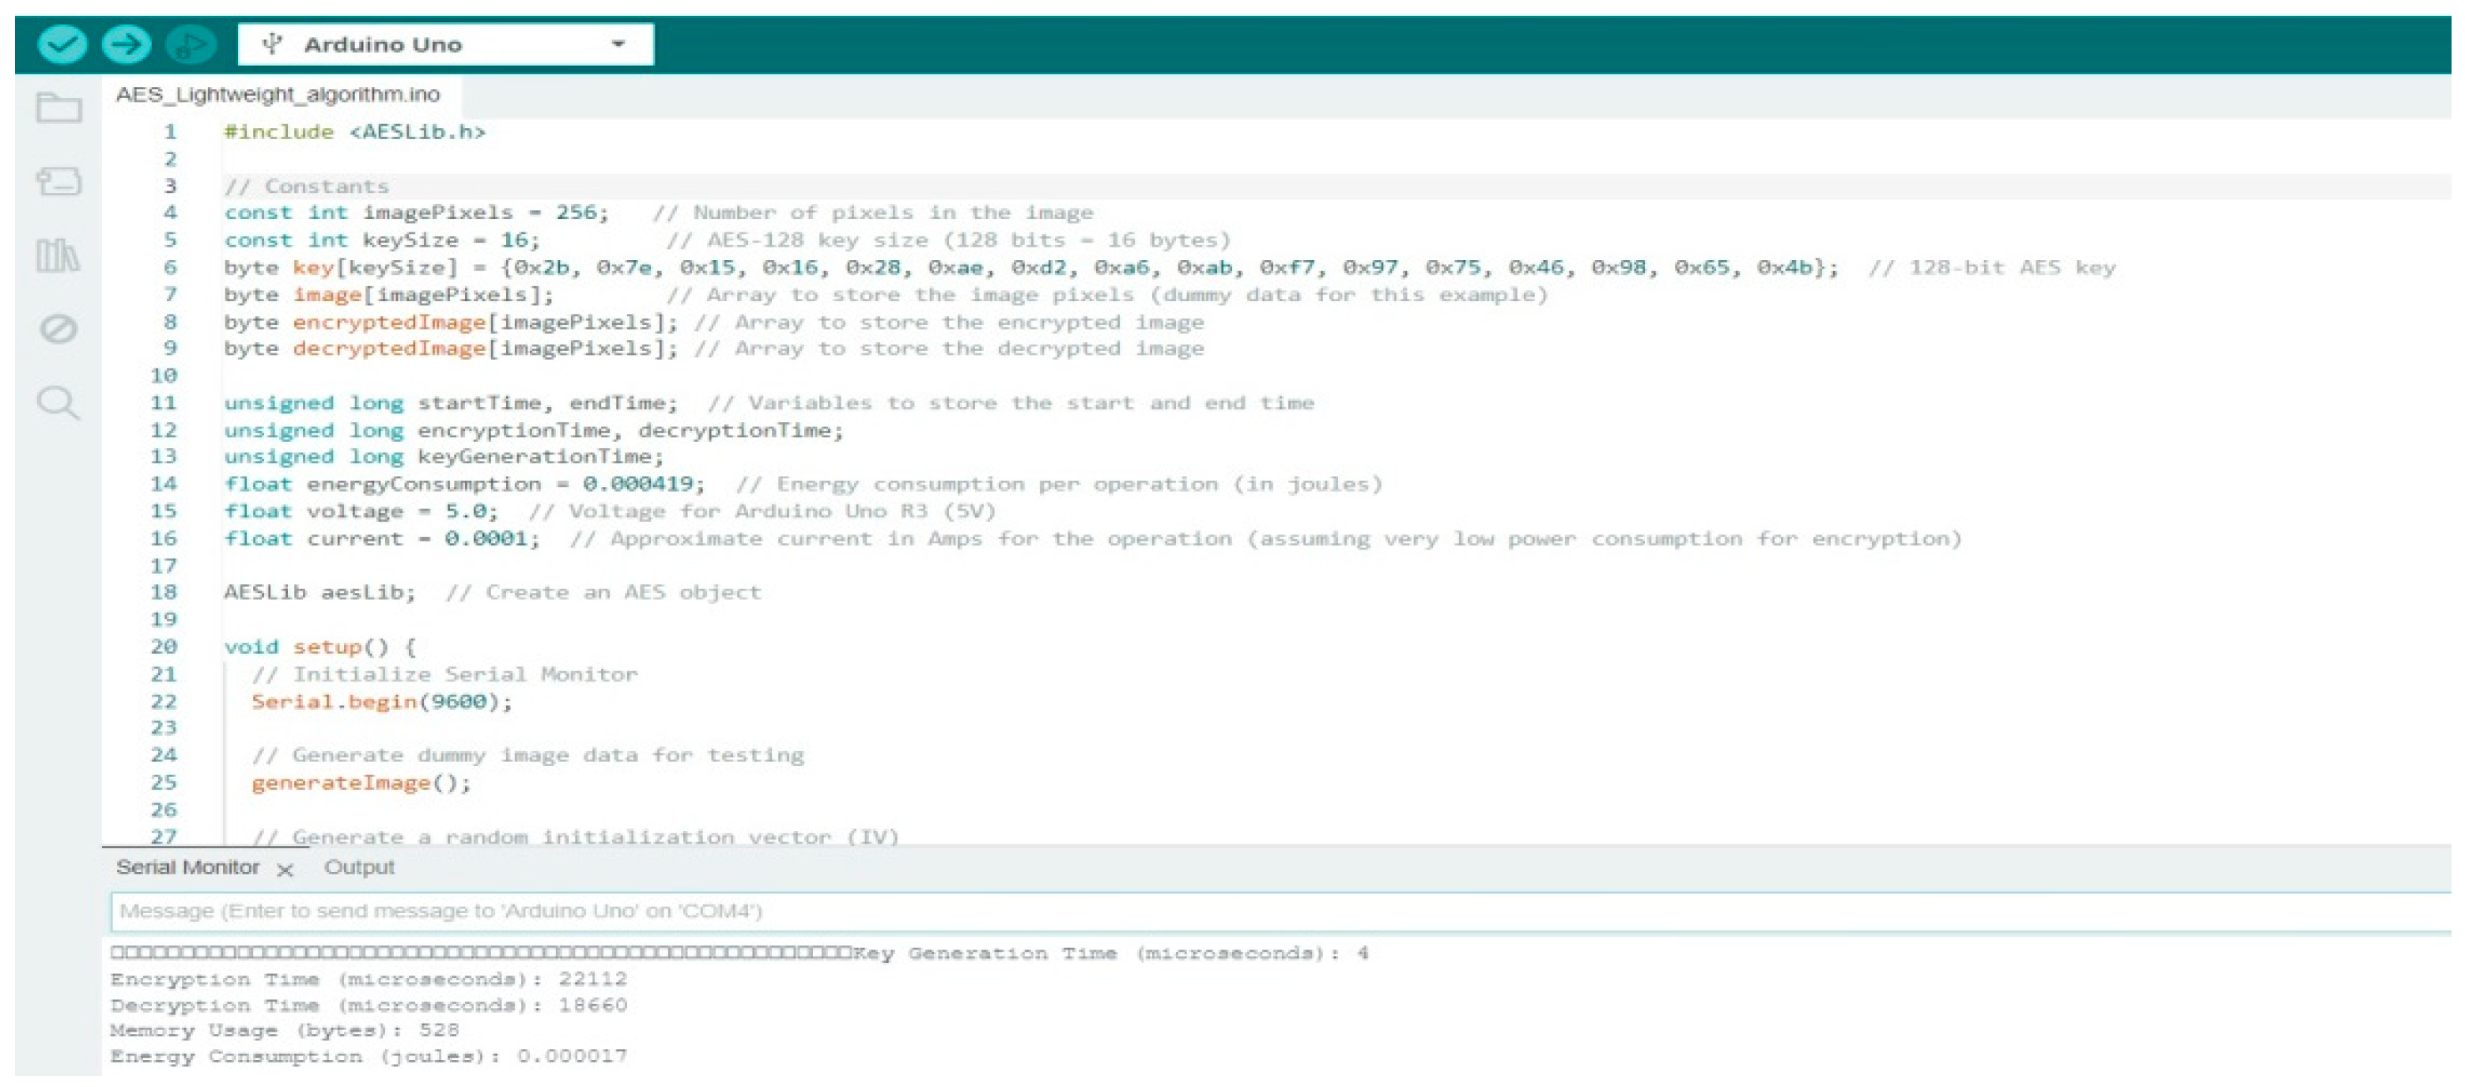Click the Verify sketch checkmark button
This screenshot has width=2465, height=1087.
point(62,44)
